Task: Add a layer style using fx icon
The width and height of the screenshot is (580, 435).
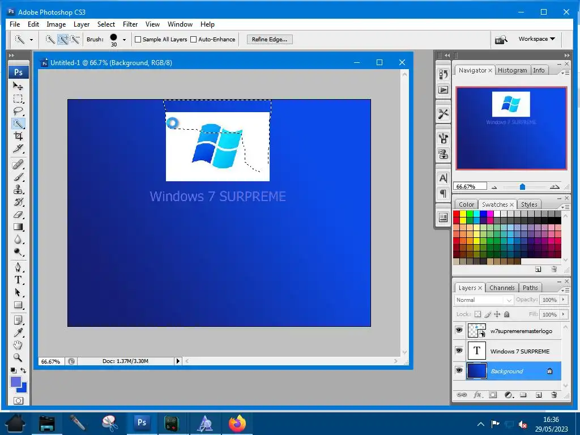Action: point(477,395)
